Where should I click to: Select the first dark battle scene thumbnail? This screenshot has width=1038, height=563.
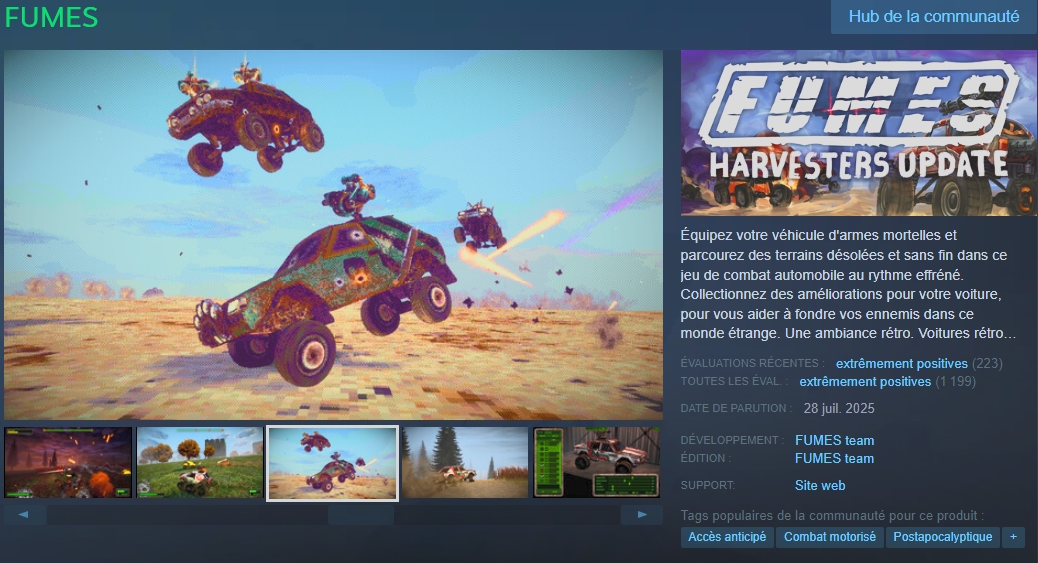coord(68,462)
